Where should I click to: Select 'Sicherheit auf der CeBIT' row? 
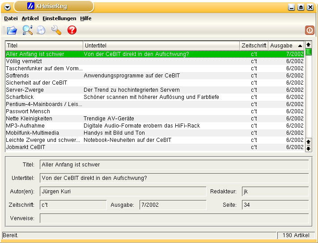[155, 83]
